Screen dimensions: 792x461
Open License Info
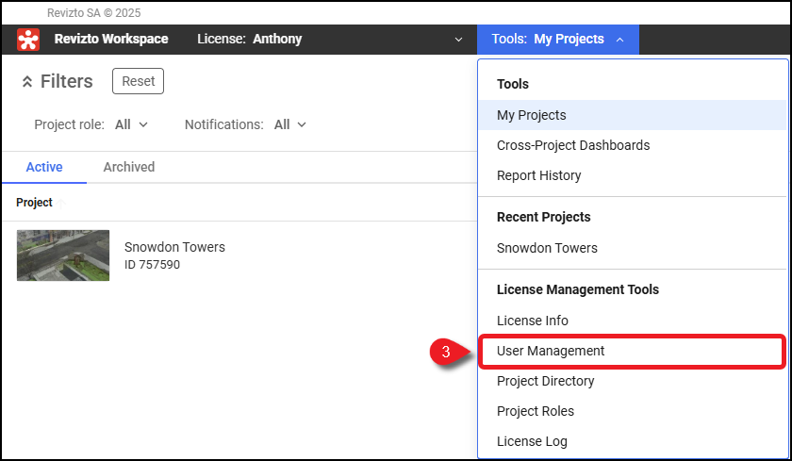[533, 321]
